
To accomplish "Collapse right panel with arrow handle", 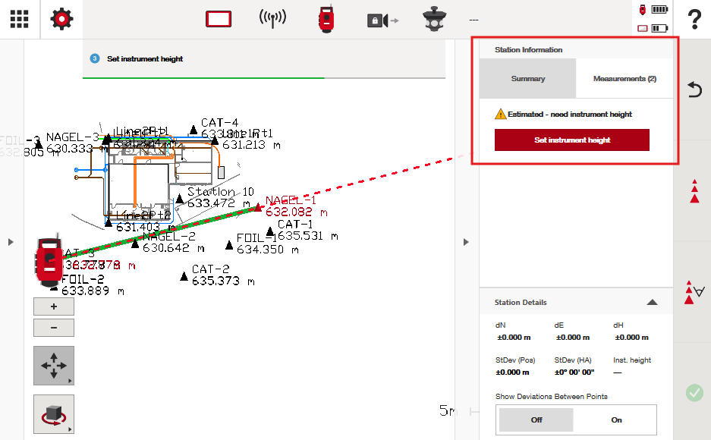I will point(466,242).
